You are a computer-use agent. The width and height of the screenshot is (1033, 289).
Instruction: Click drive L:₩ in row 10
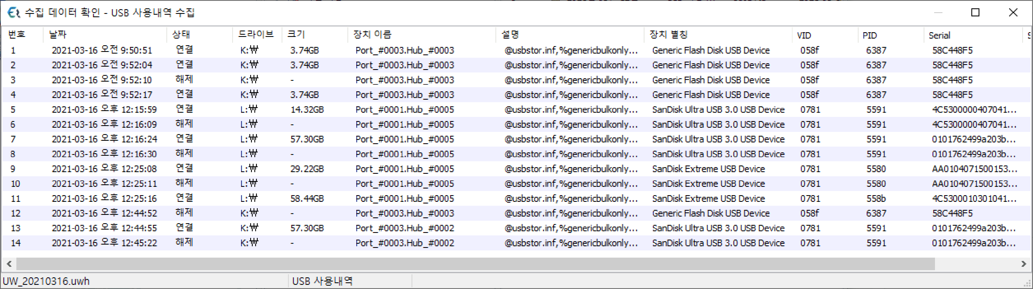[x=249, y=184]
